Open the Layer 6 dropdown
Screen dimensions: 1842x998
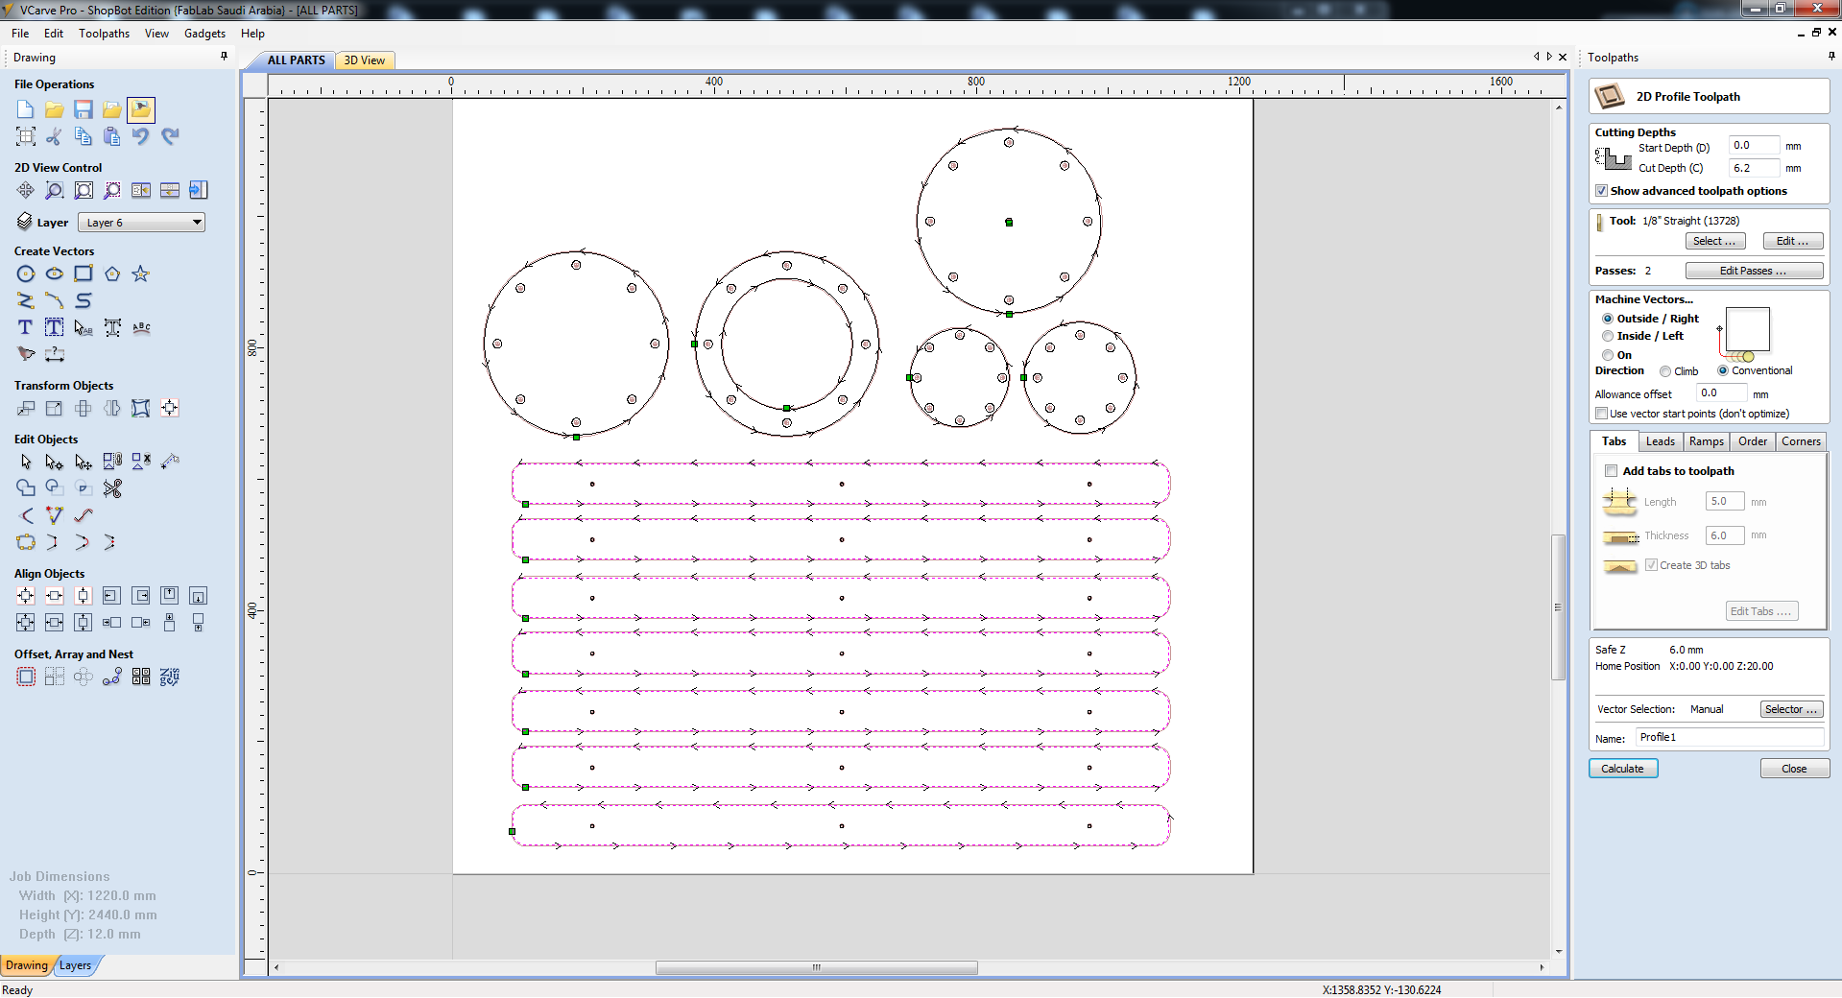pyautogui.click(x=141, y=223)
